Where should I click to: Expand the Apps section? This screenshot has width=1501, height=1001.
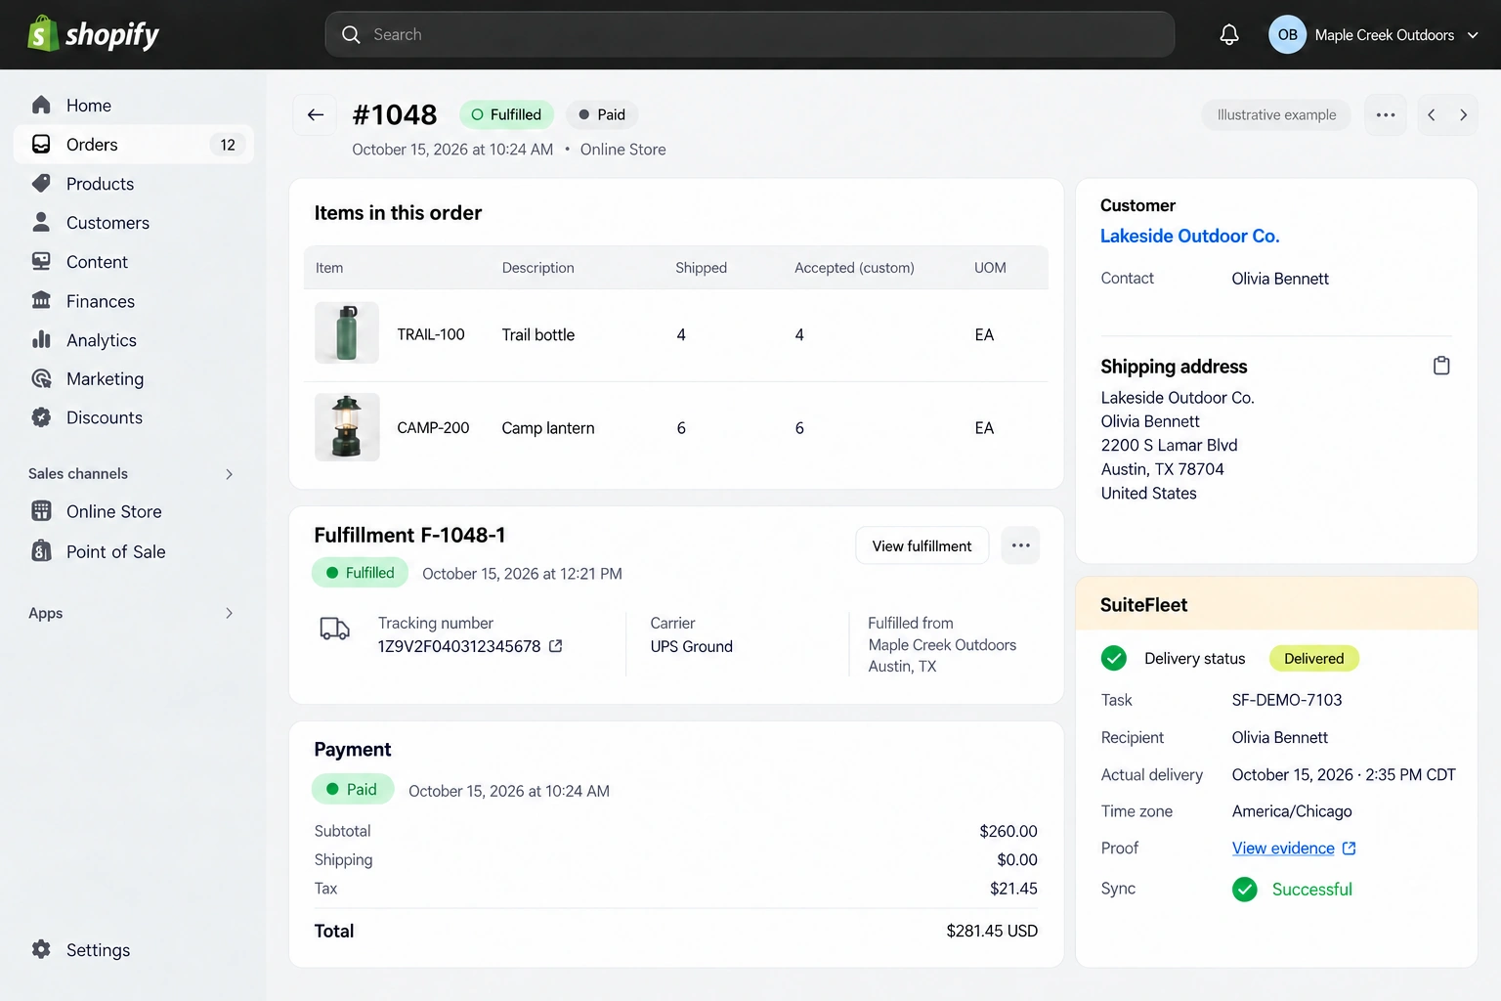tap(230, 614)
